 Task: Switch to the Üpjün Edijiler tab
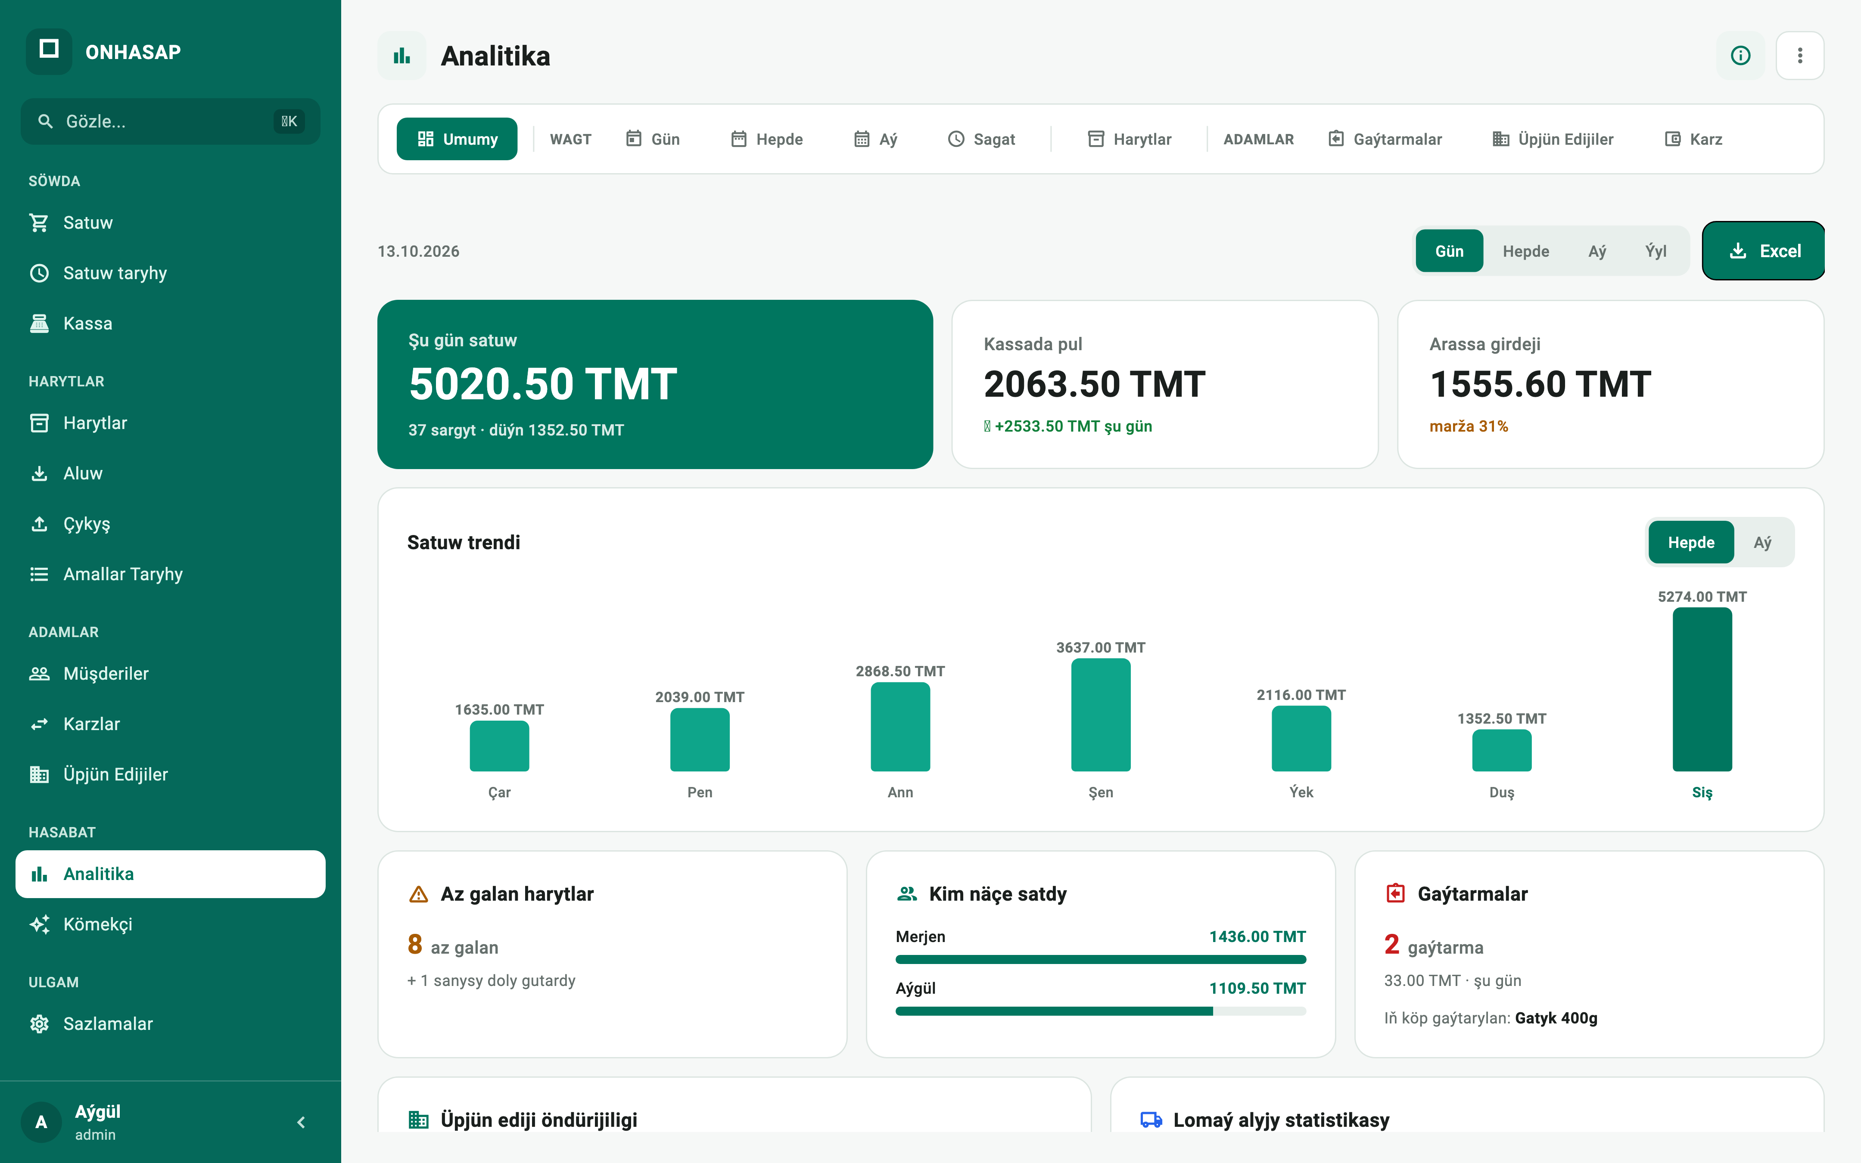(x=1553, y=139)
